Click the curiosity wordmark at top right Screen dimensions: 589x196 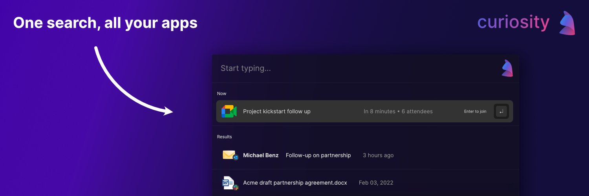pos(513,22)
